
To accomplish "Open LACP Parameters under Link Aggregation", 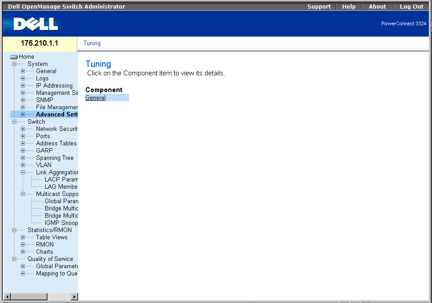I will pos(61,179).
